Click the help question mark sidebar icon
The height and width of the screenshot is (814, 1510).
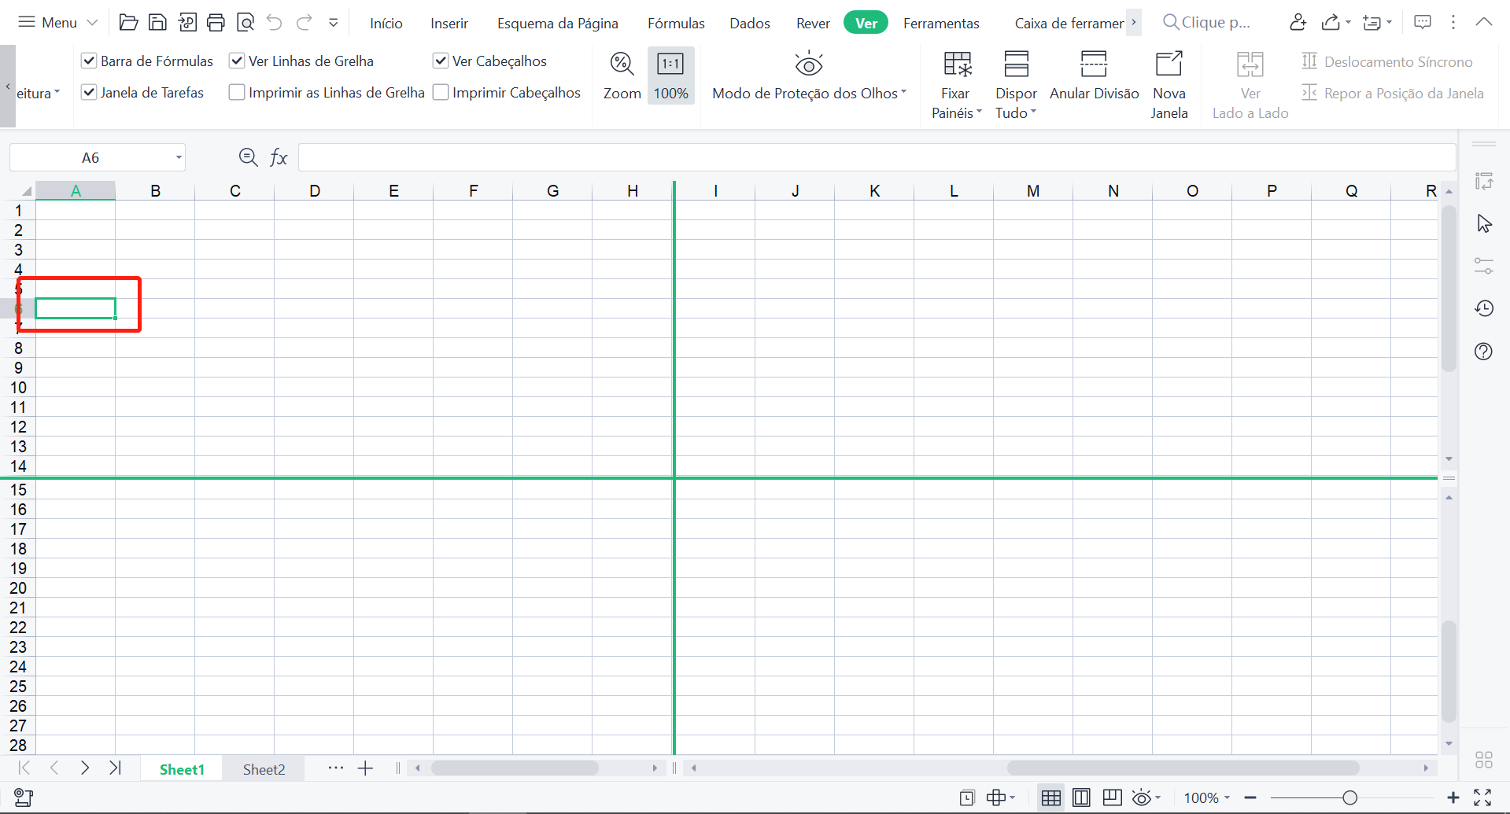1484,352
